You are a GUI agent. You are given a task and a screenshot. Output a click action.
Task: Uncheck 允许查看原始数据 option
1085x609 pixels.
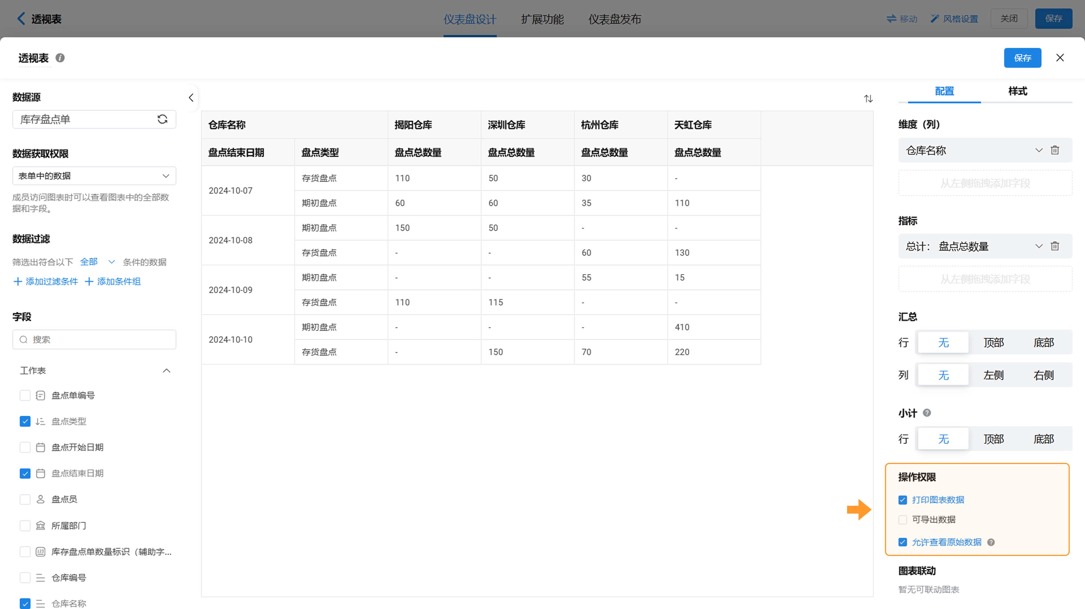[x=902, y=542]
